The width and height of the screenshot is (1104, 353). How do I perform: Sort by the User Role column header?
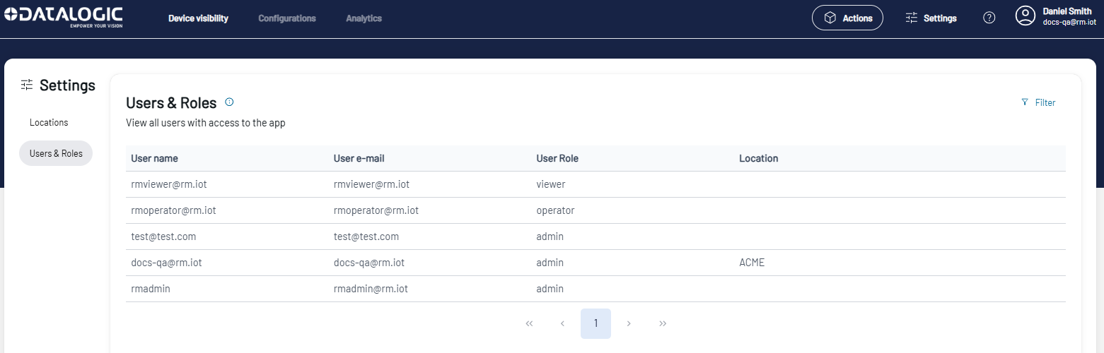coord(557,158)
